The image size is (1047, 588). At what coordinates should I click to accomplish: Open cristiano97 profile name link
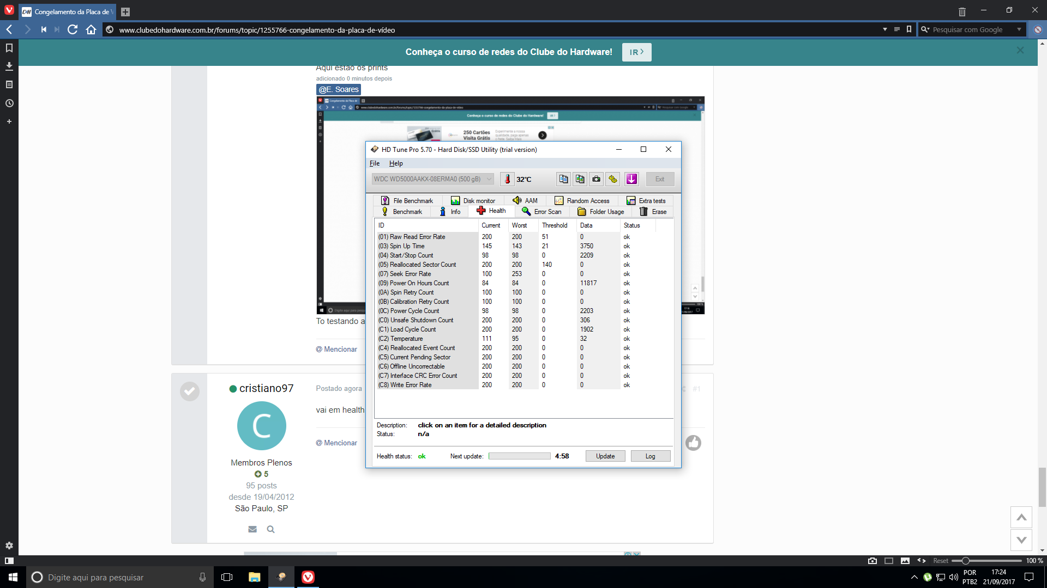pos(266,388)
